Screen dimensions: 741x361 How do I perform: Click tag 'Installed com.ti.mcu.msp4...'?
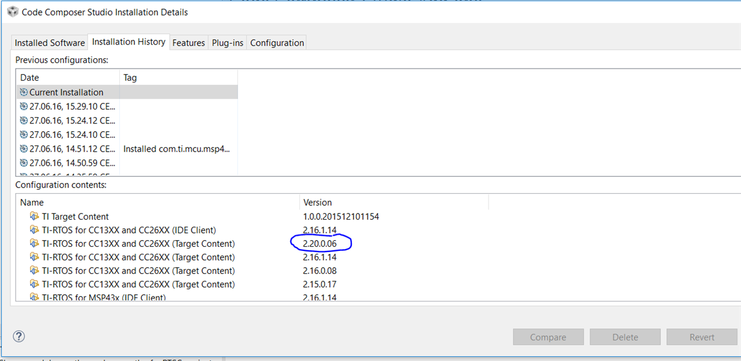pyautogui.click(x=177, y=149)
